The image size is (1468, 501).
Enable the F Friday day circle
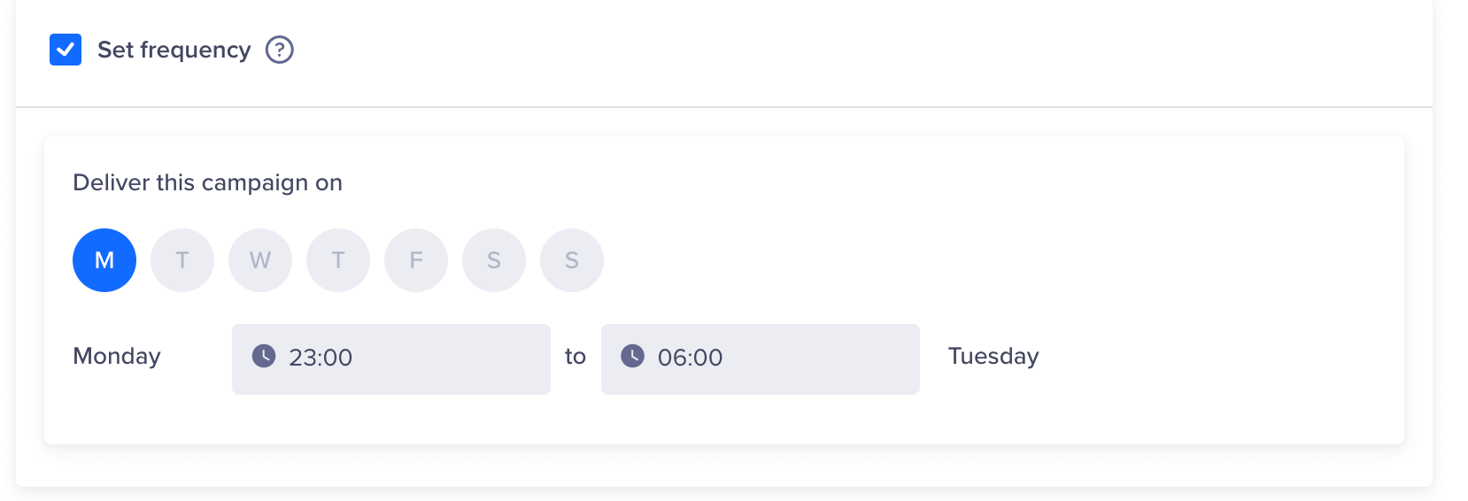(416, 260)
